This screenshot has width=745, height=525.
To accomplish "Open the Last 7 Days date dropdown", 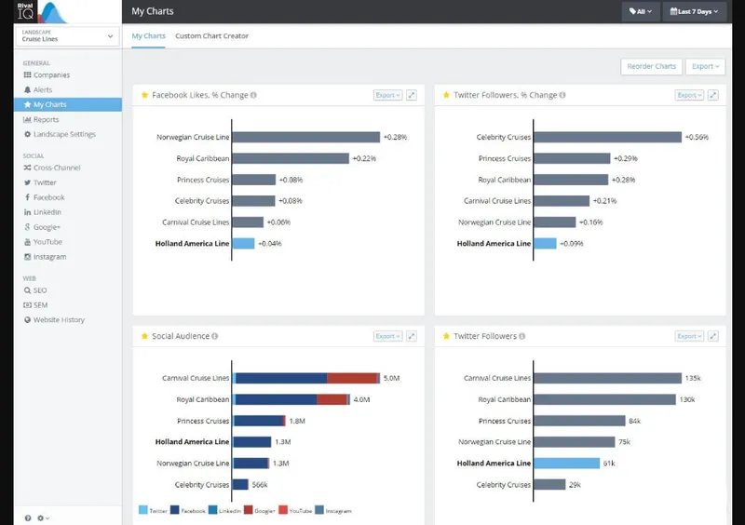I will 694,11.
